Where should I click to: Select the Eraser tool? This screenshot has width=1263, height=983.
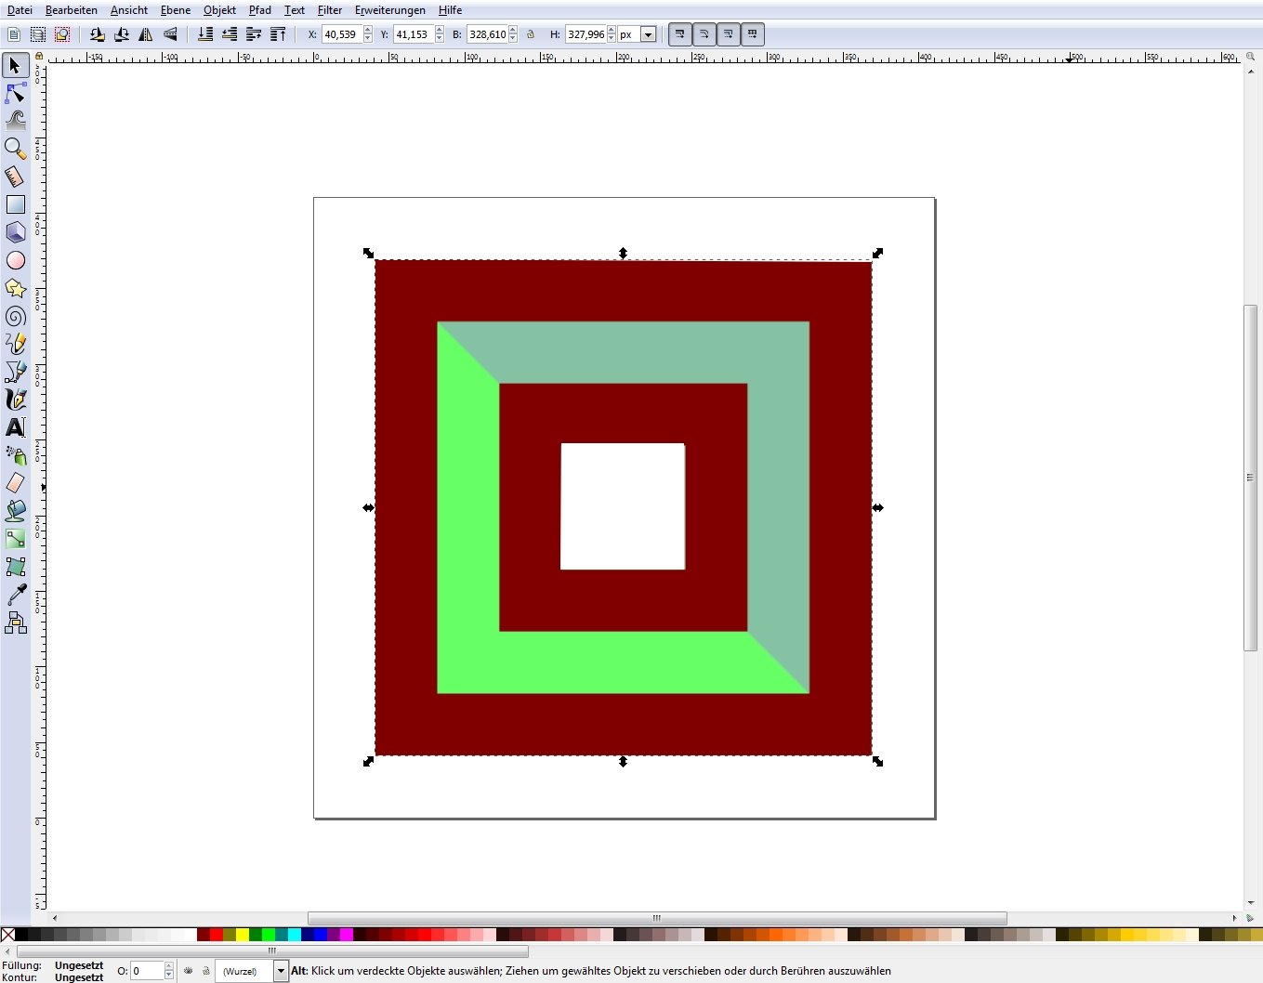click(15, 483)
